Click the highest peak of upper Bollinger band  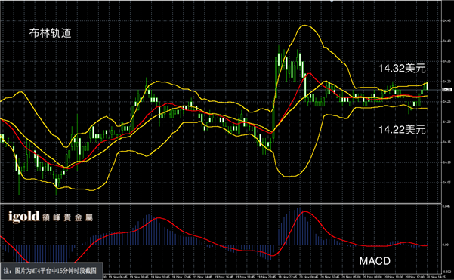click(304, 26)
